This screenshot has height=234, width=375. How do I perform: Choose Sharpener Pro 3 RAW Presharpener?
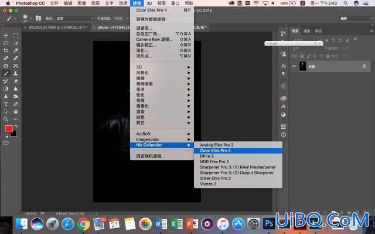pos(238,167)
